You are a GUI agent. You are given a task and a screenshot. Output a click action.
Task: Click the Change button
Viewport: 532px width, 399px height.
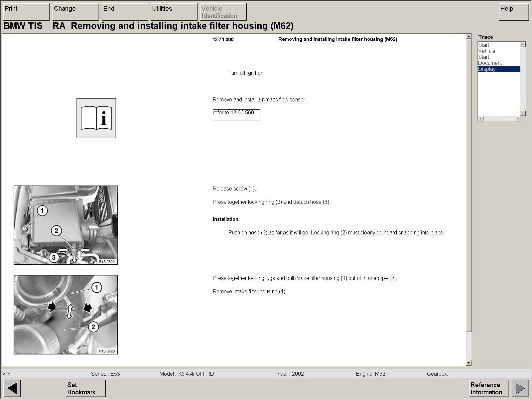coord(75,12)
